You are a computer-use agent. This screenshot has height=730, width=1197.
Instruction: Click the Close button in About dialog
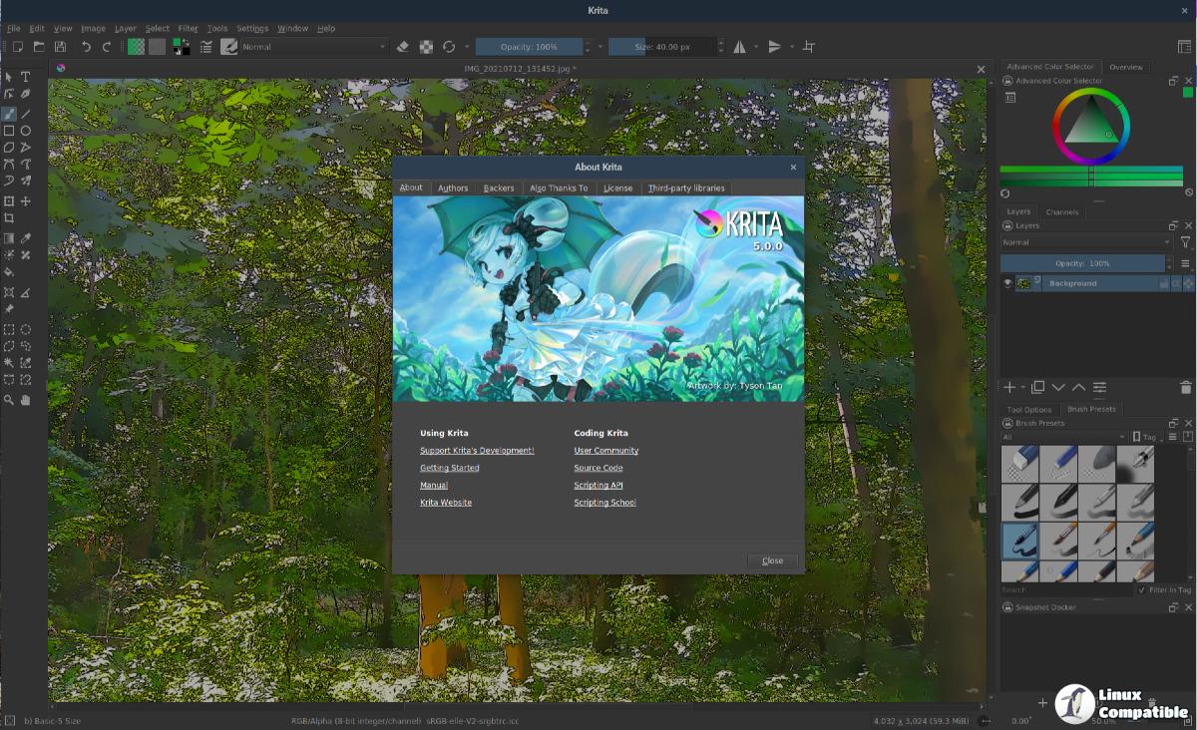coord(772,560)
